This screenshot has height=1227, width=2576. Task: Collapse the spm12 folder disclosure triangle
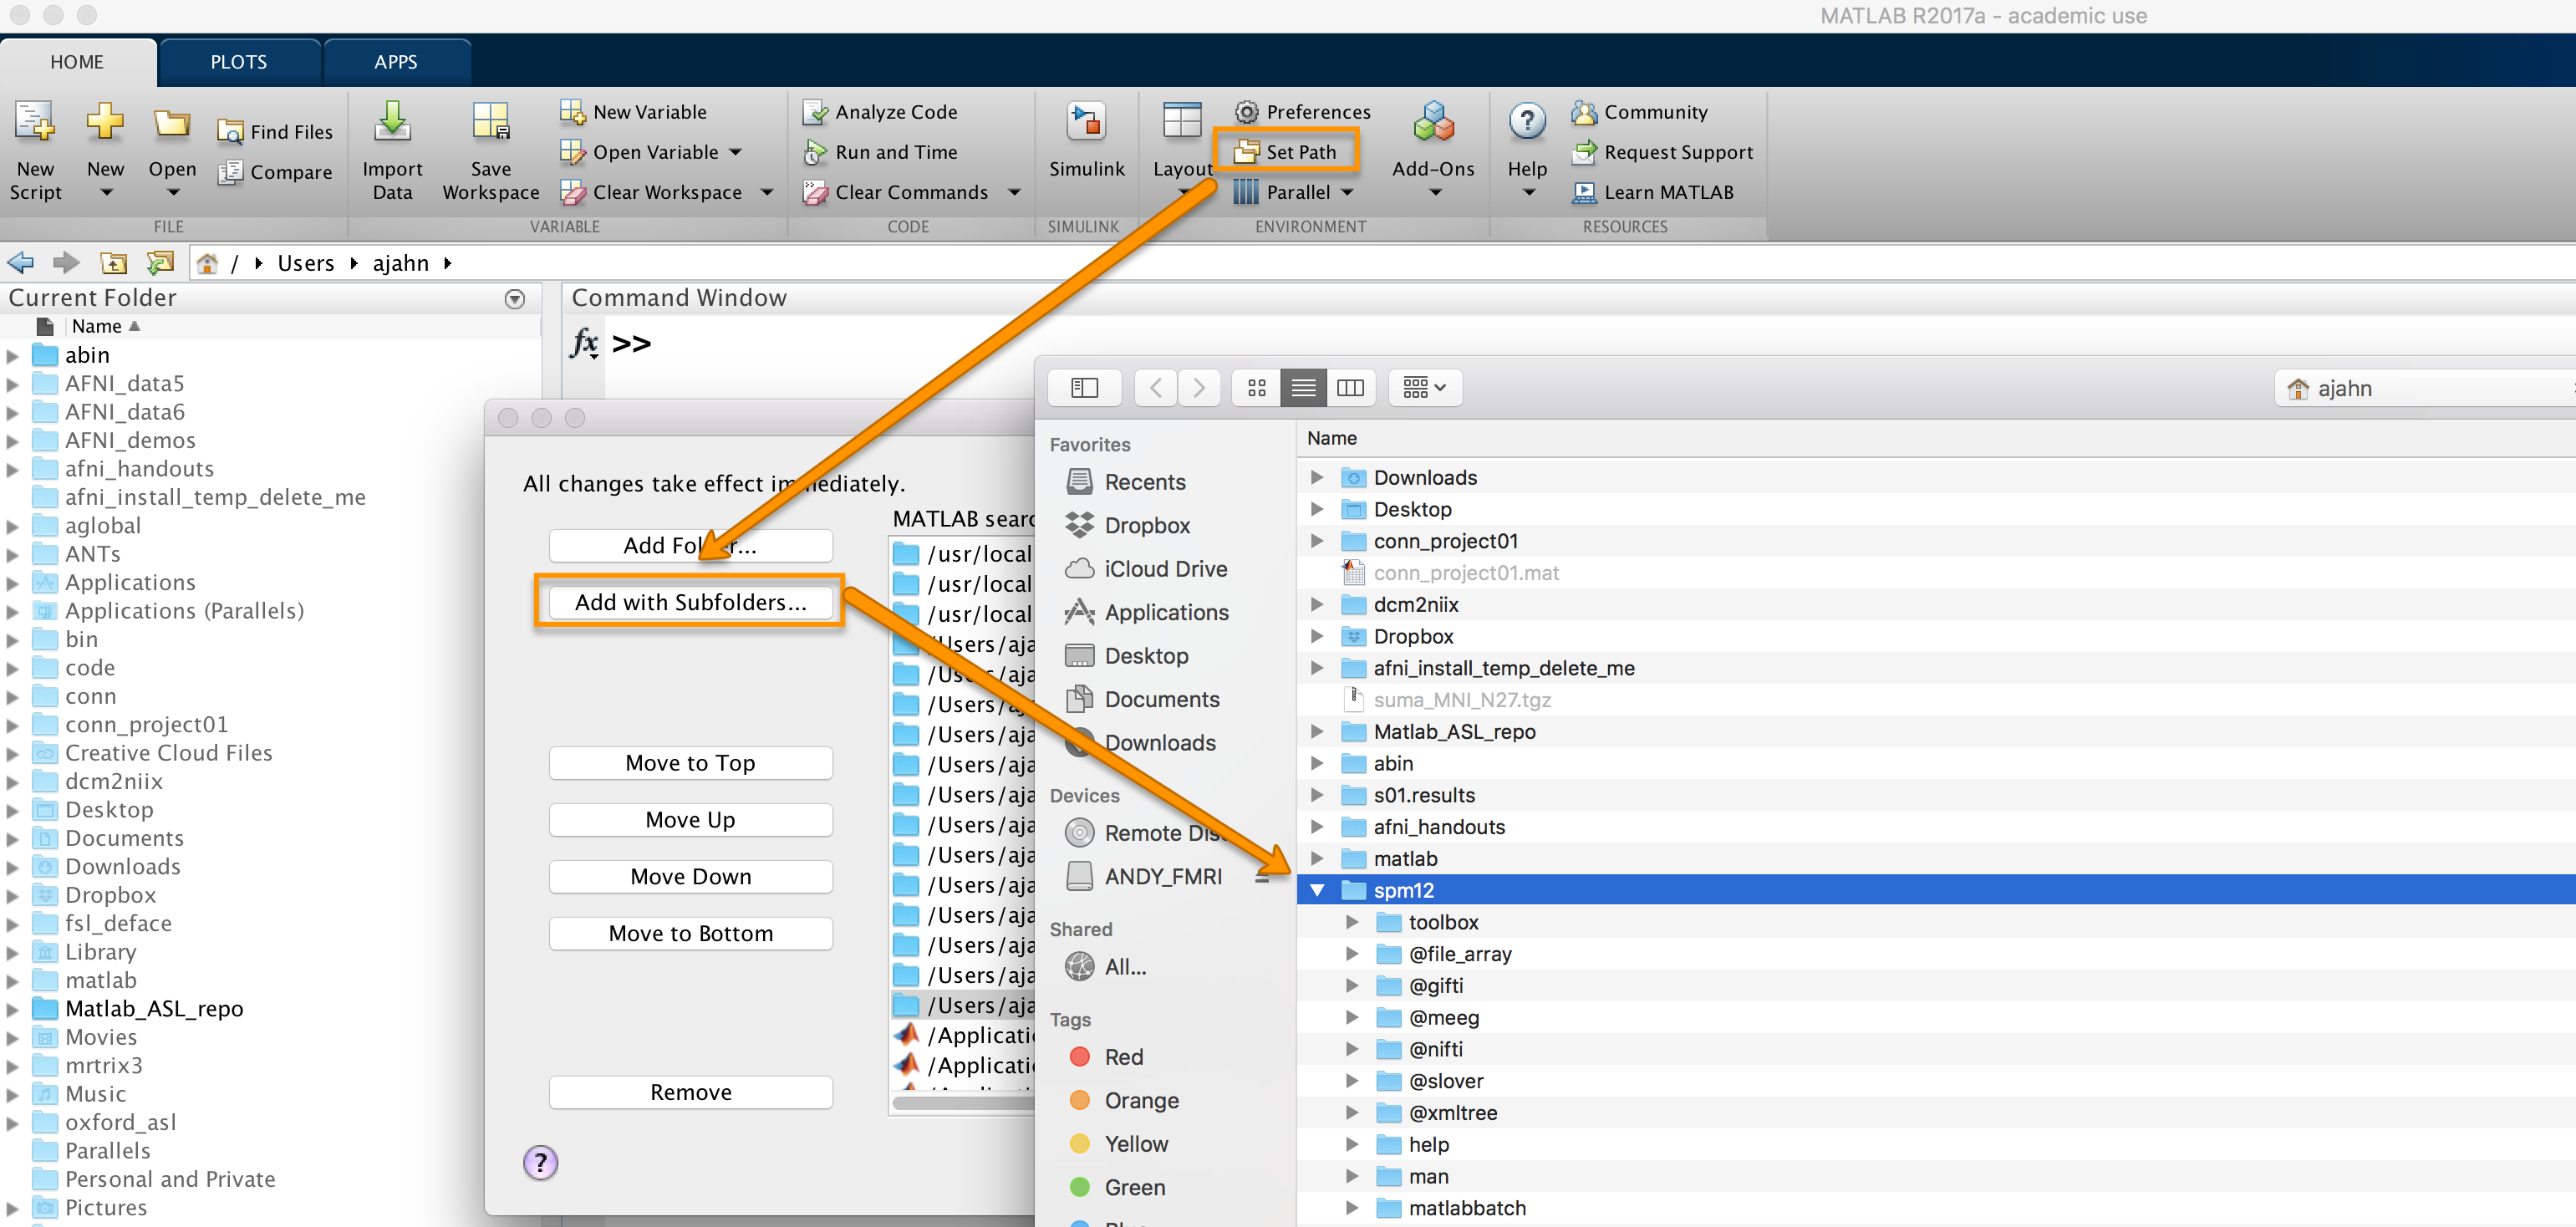pos(1317,890)
